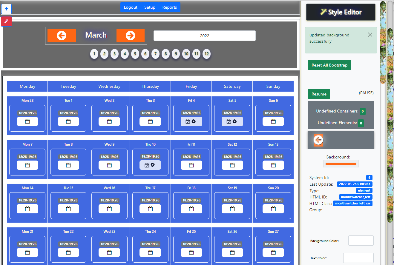Image resolution: width=394 pixels, height=265 pixels.
Task: Click the blue plus icon button
Action: coord(7,9)
